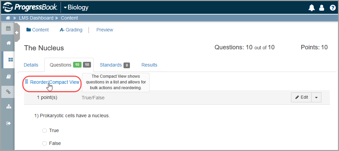Open the calendar icon in the sidebar
Viewport: 339px width, 151px height.
tap(8, 28)
